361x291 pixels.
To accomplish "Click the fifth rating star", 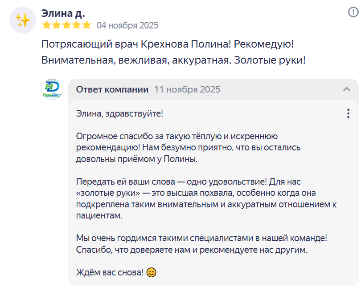I will [86, 25].
